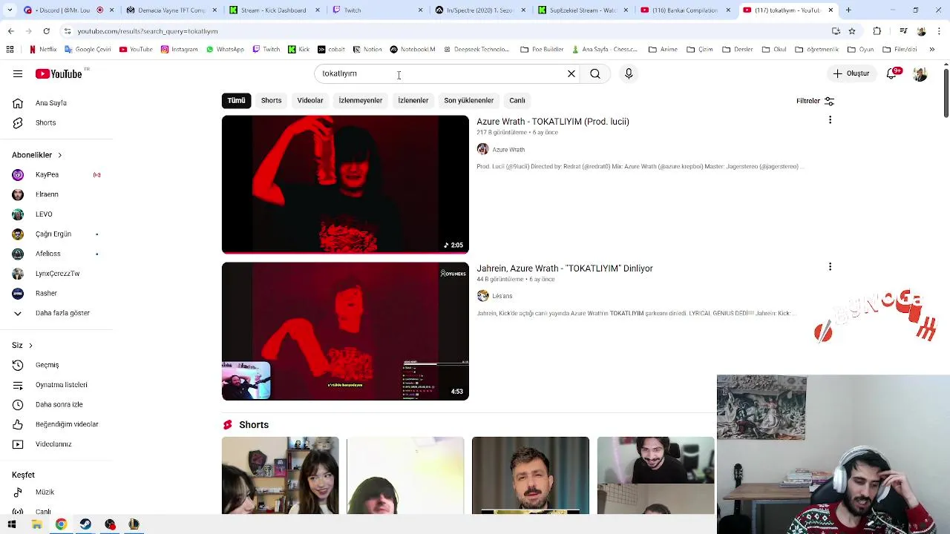Open Azure Wrath - TOKATLIYIM title link
Viewport: 950px width, 534px height.
pos(553,122)
